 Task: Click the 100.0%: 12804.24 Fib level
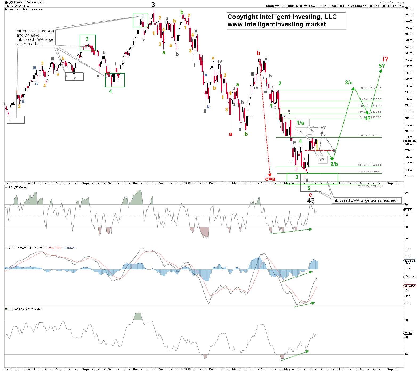(x=370, y=135)
